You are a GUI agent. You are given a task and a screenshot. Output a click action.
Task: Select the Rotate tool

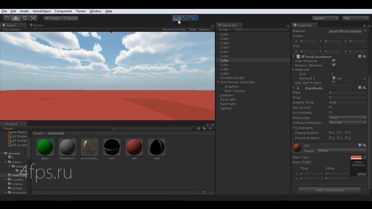point(24,18)
